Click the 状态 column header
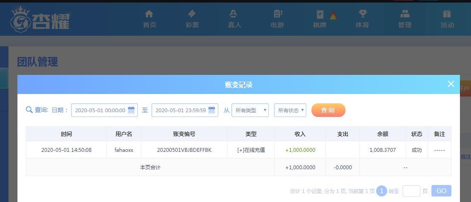The height and width of the screenshot is (202, 471). (x=417, y=134)
